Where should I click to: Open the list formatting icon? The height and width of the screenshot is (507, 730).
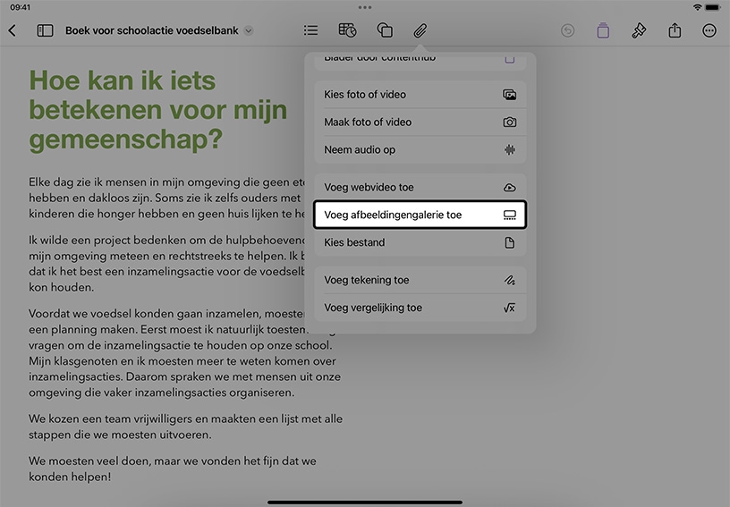point(310,30)
